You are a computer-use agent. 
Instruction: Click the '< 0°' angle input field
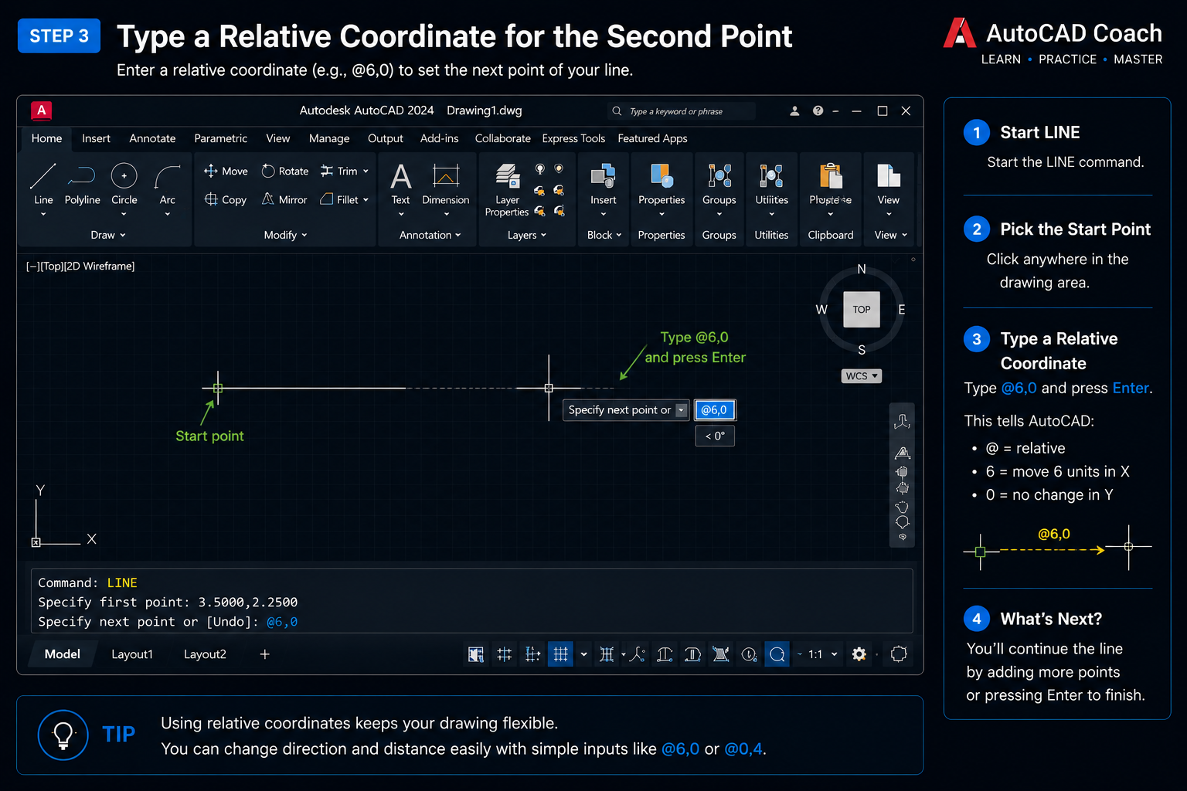pyautogui.click(x=715, y=436)
